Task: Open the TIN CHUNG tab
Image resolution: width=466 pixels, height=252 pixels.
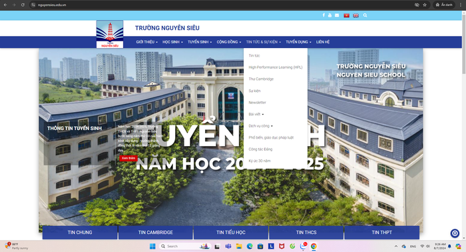Action: point(80,233)
